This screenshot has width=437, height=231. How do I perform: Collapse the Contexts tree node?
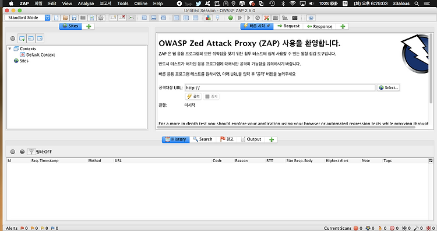(10, 48)
